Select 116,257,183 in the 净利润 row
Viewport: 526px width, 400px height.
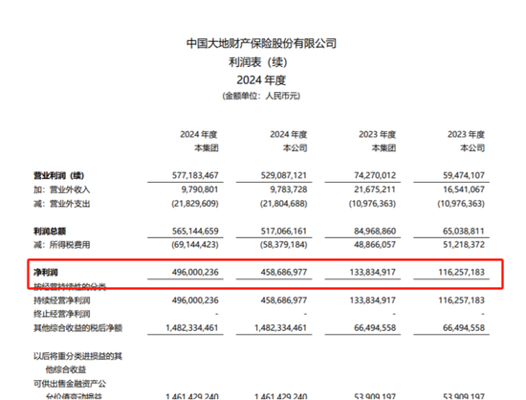[x=461, y=272]
